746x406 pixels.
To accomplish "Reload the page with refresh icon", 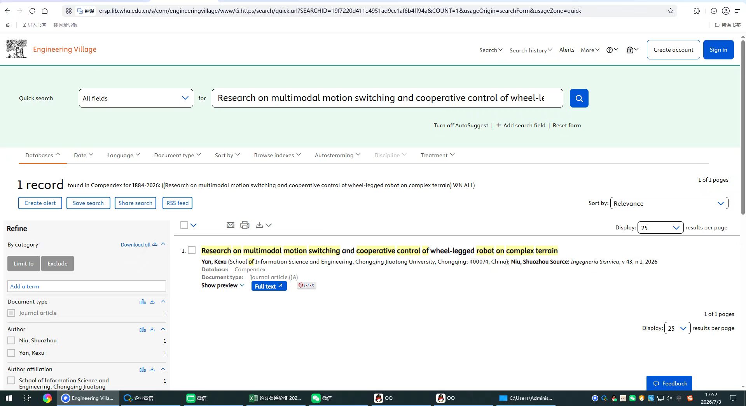I will (x=32, y=11).
